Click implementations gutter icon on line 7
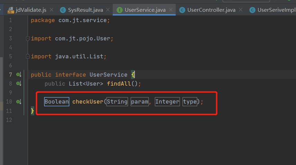Image resolution: width=296 pixels, height=165 pixels. [19, 75]
